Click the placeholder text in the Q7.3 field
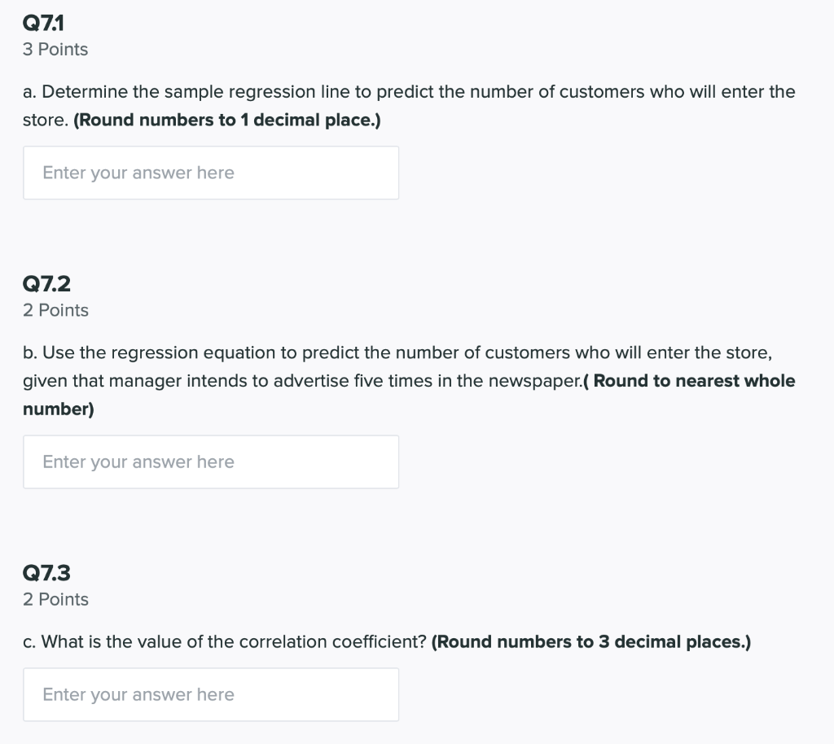This screenshot has height=744, width=834. [x=138, y=694]
